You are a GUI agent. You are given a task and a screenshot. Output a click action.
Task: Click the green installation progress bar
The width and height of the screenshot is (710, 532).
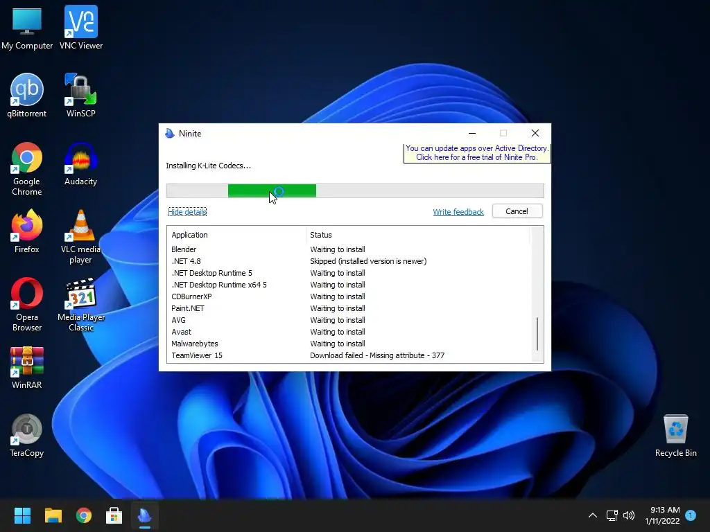355,191
